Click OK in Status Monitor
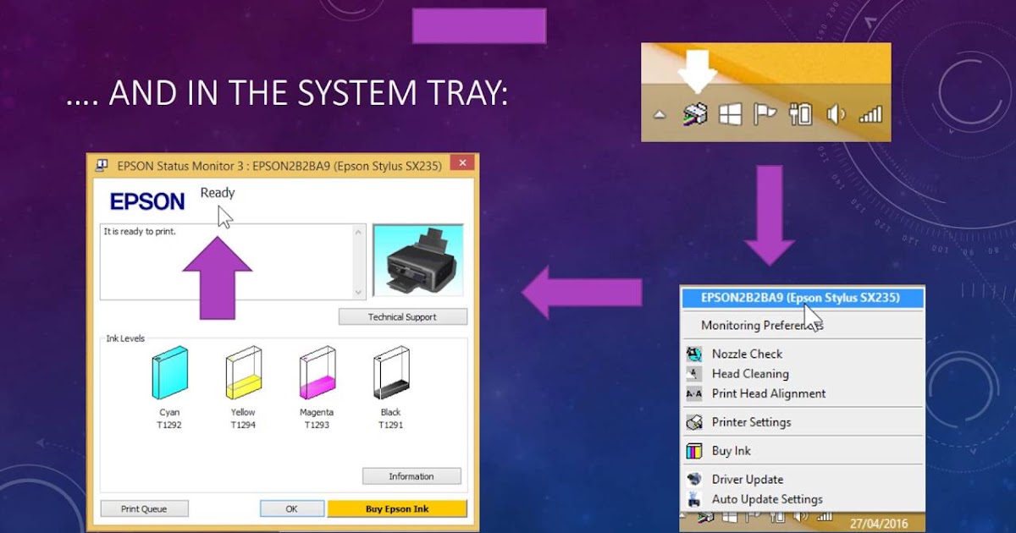Screen dimensions: 1016x533 tap(291, 508)
